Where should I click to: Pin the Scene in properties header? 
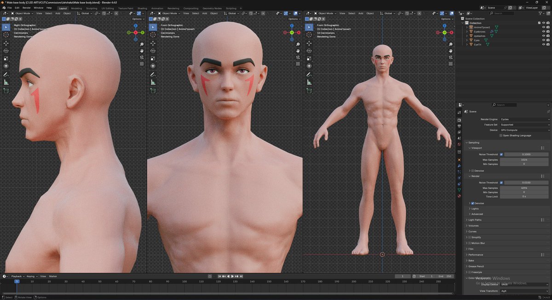click(548, 112)
